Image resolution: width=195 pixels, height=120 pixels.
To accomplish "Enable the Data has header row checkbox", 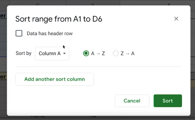I will click(x=19, y=33).
